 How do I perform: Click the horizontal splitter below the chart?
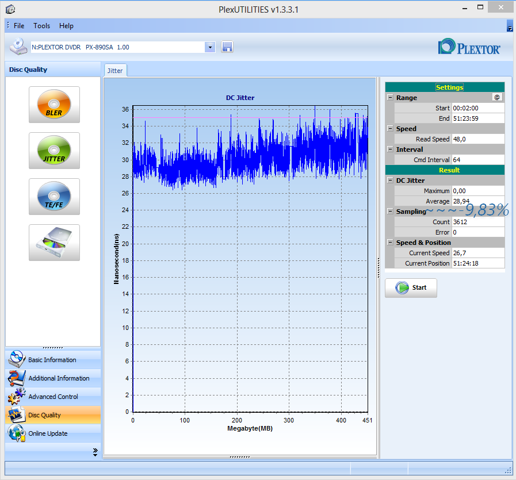pos(240,457)
